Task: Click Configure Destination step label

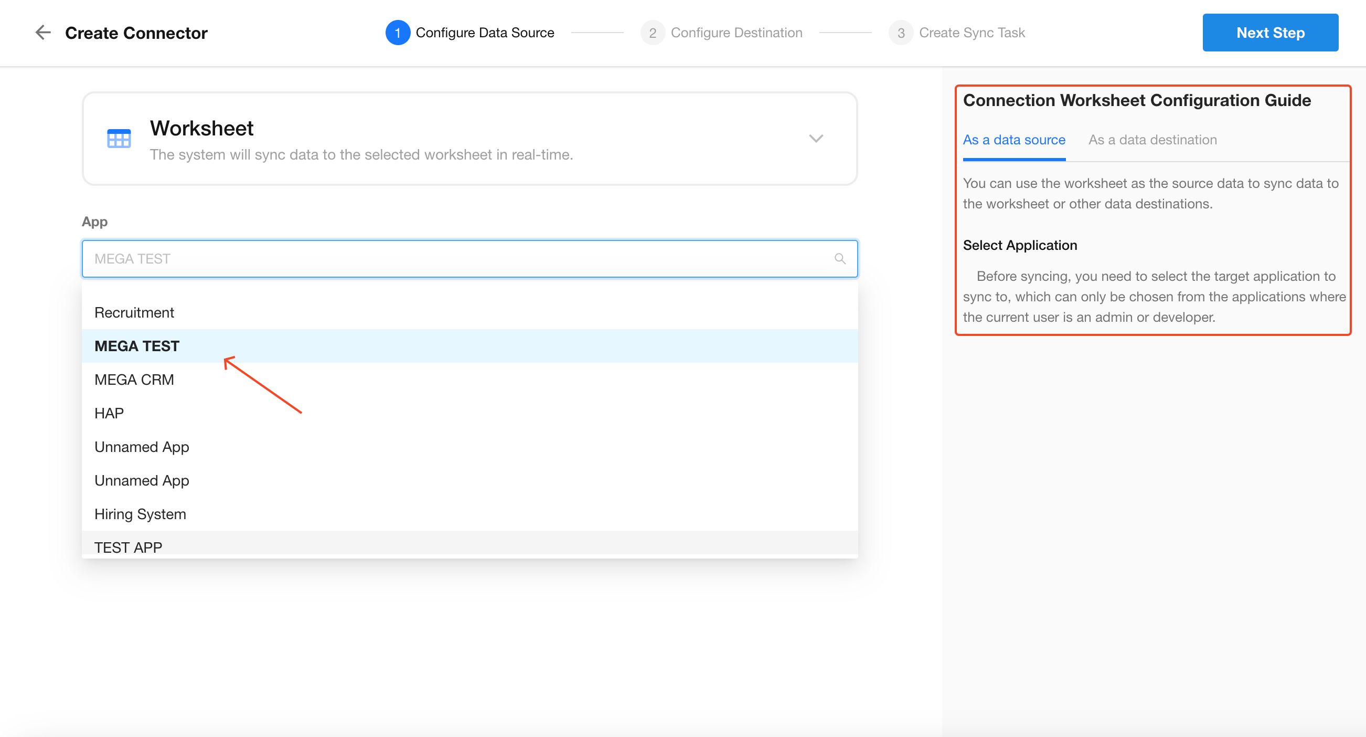Action: point(736,33)
